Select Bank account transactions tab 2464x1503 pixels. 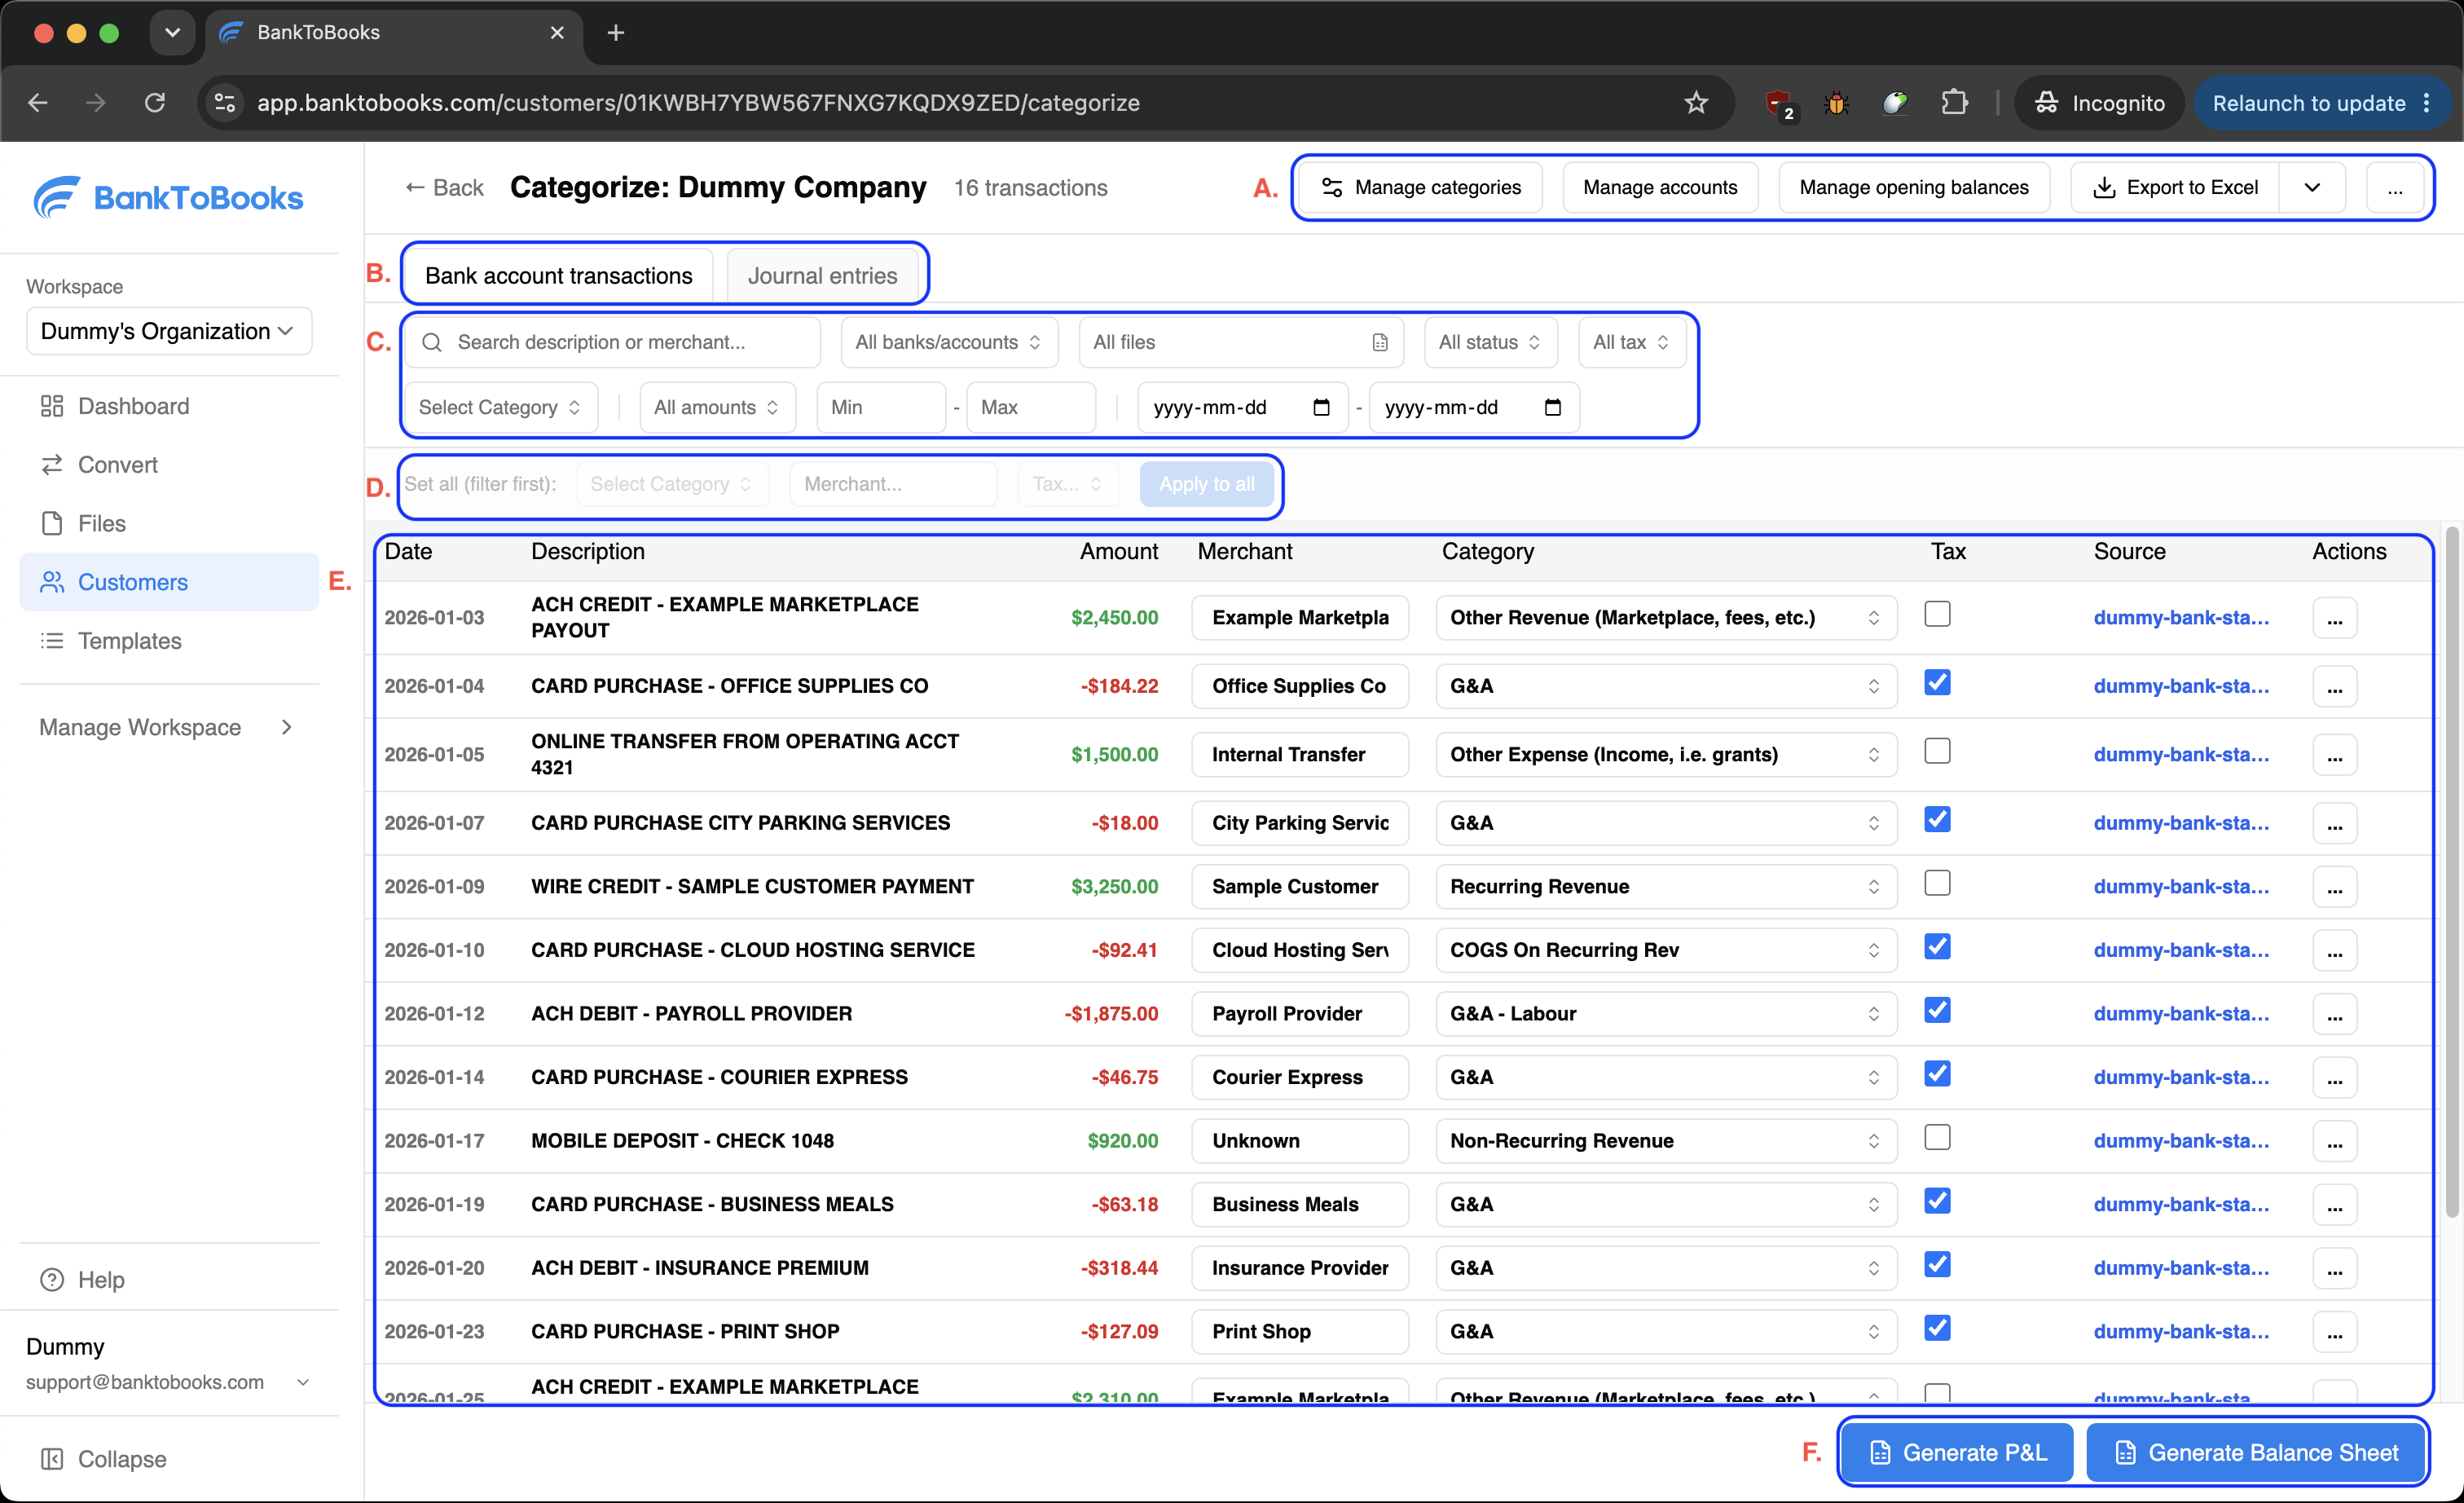(558, 276)
